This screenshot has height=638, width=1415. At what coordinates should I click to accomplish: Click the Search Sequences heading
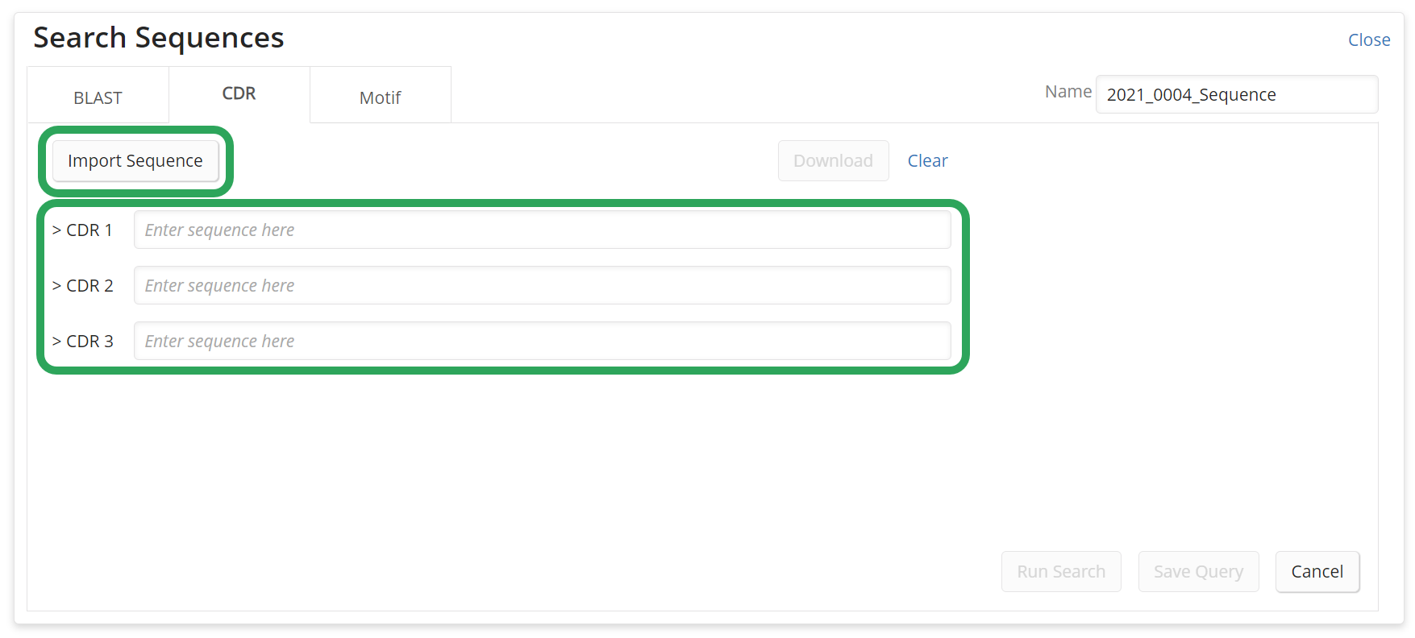coord(159,38)
